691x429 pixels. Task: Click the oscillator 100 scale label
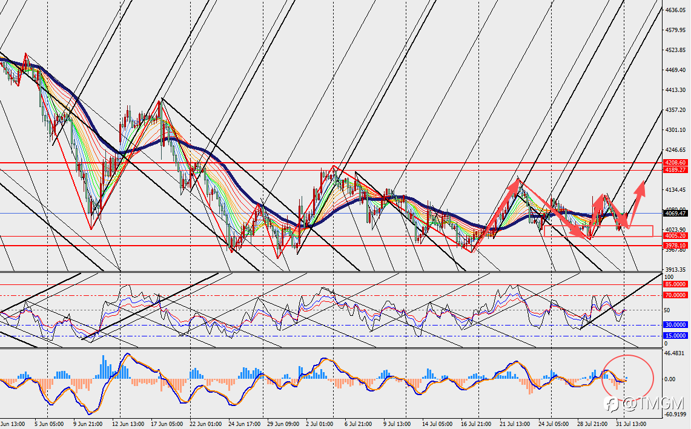click(x=668, y=277)
